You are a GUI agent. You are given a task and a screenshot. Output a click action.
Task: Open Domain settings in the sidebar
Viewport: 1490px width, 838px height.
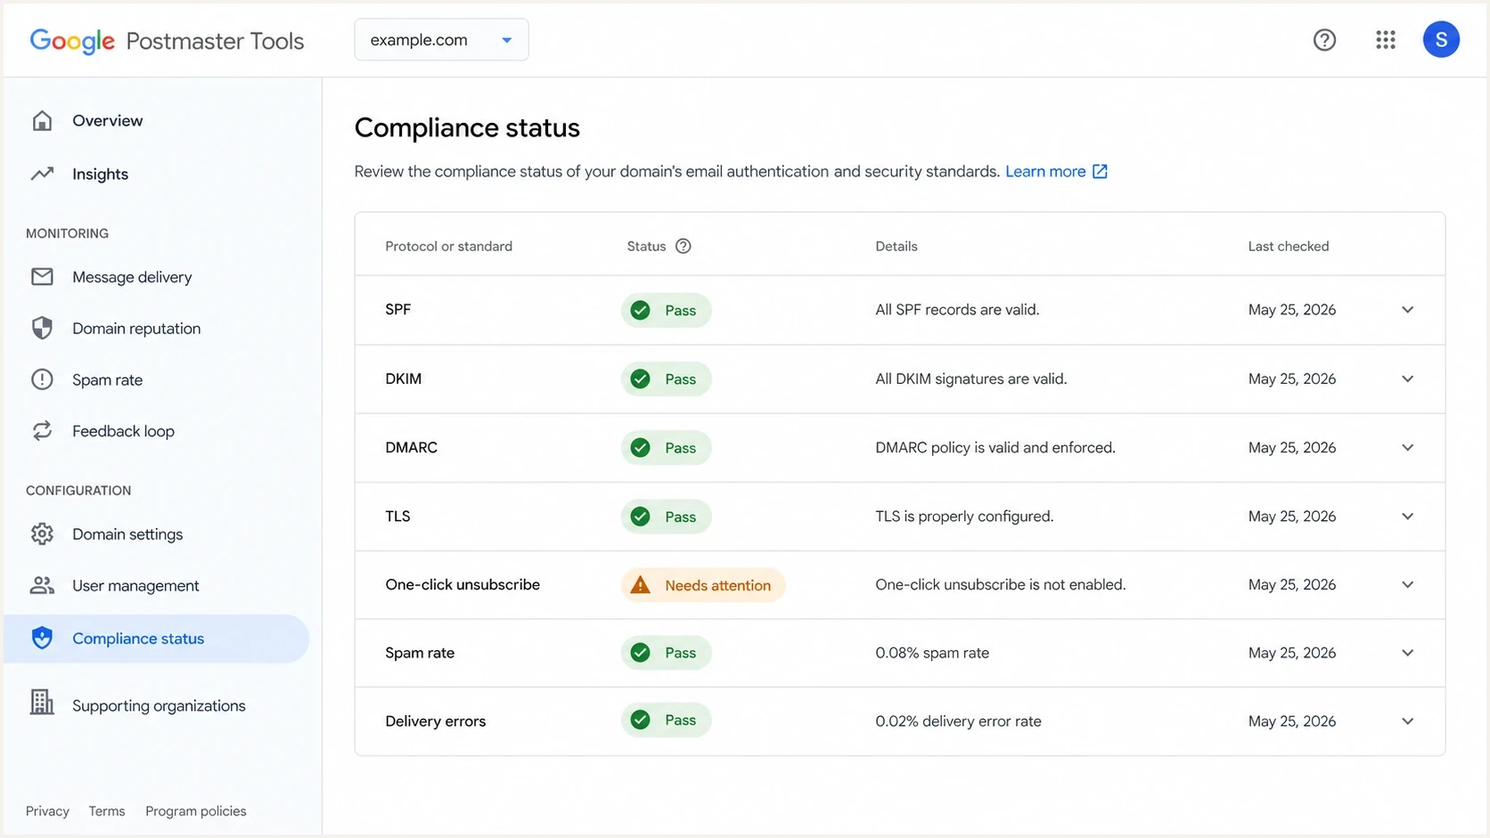coord(127,534)
